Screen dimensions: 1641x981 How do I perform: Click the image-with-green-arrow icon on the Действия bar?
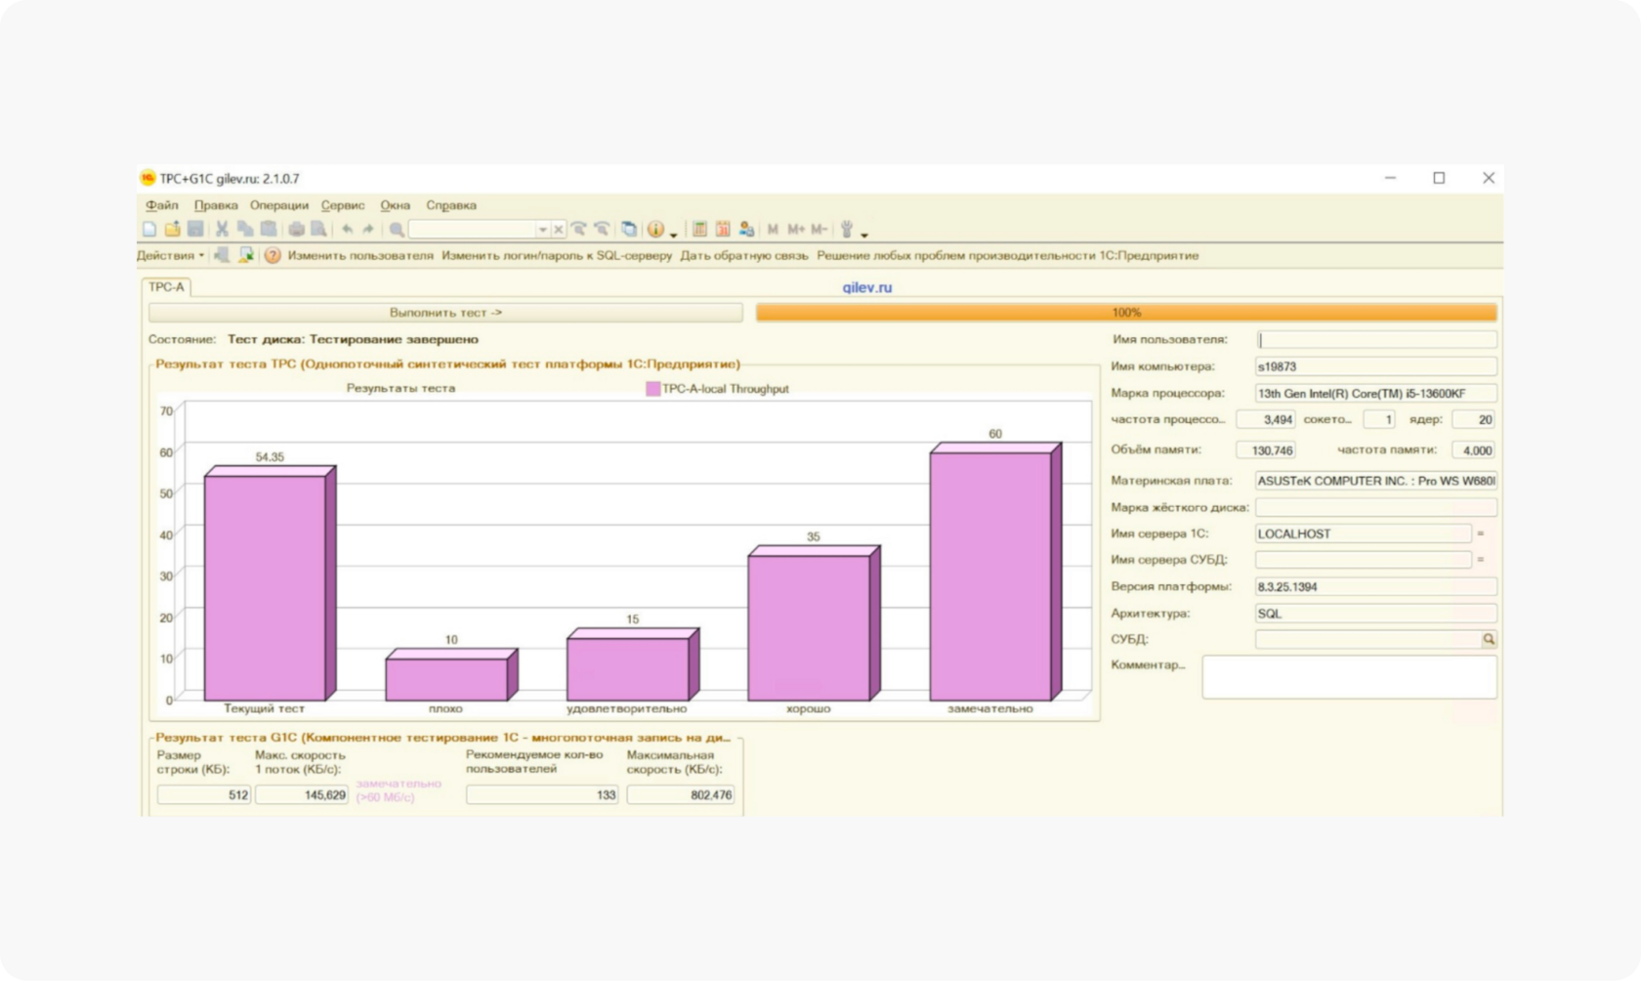246,256
